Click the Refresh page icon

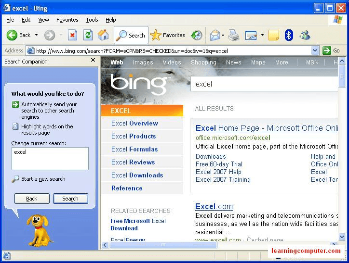tap(88, 35)
